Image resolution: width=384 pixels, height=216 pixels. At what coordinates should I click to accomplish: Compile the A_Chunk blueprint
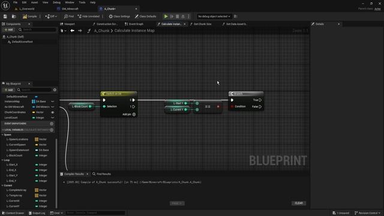tap(29, 16)
